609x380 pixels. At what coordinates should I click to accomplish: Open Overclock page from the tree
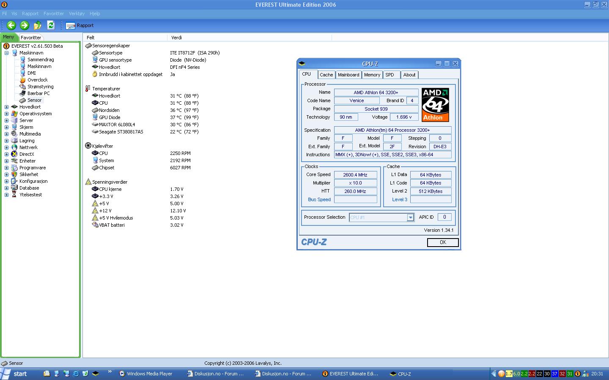coord(38,80)
